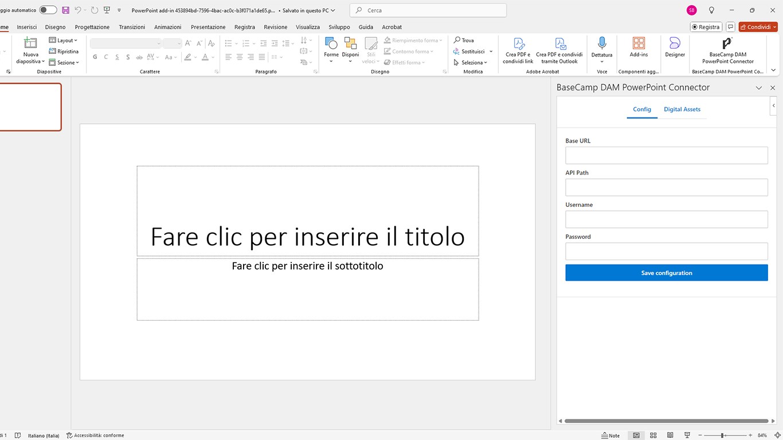
Task: Switch to the Acrobat tab
Action: point(392,27)
